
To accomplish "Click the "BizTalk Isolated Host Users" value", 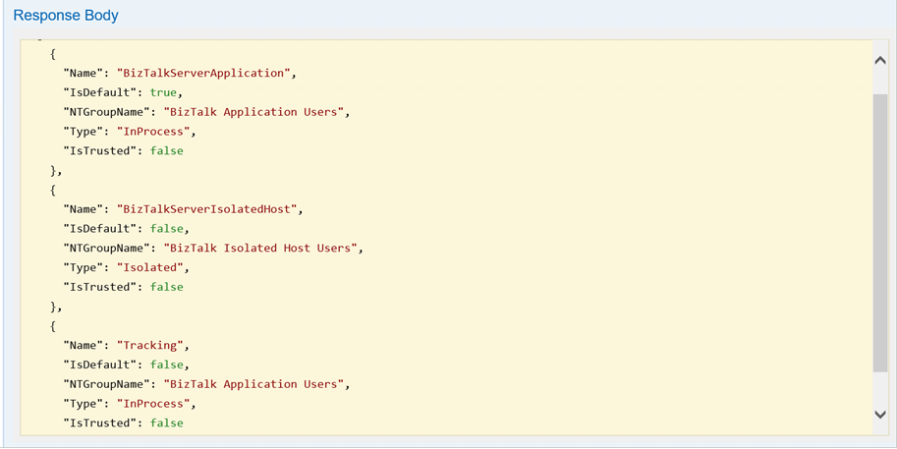I will click(260, 249).
